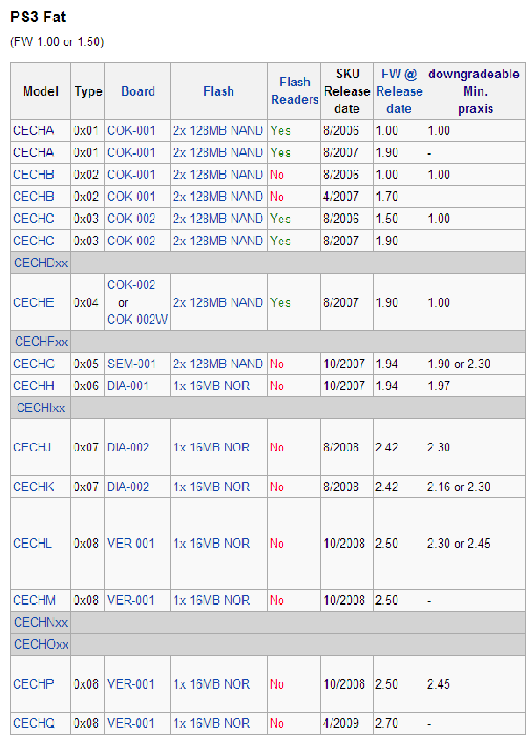This screenshot has height=736, width=529.
Task: Open the DIA-001 board link
Action: coord(128,386)
